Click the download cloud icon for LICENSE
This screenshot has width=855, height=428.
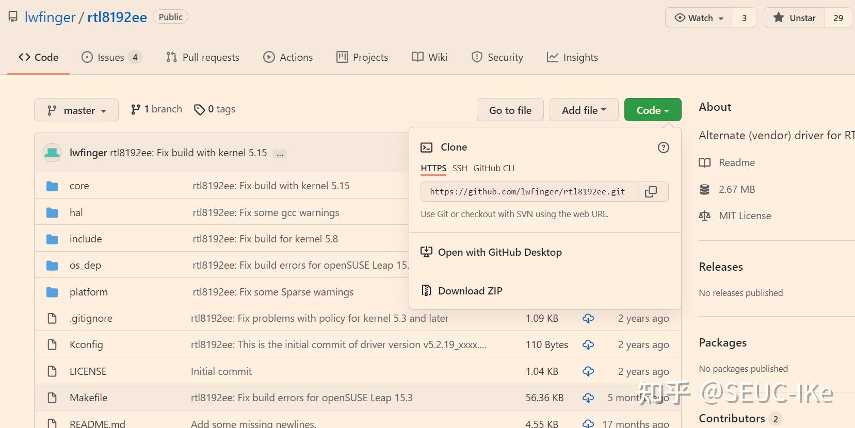588,371
